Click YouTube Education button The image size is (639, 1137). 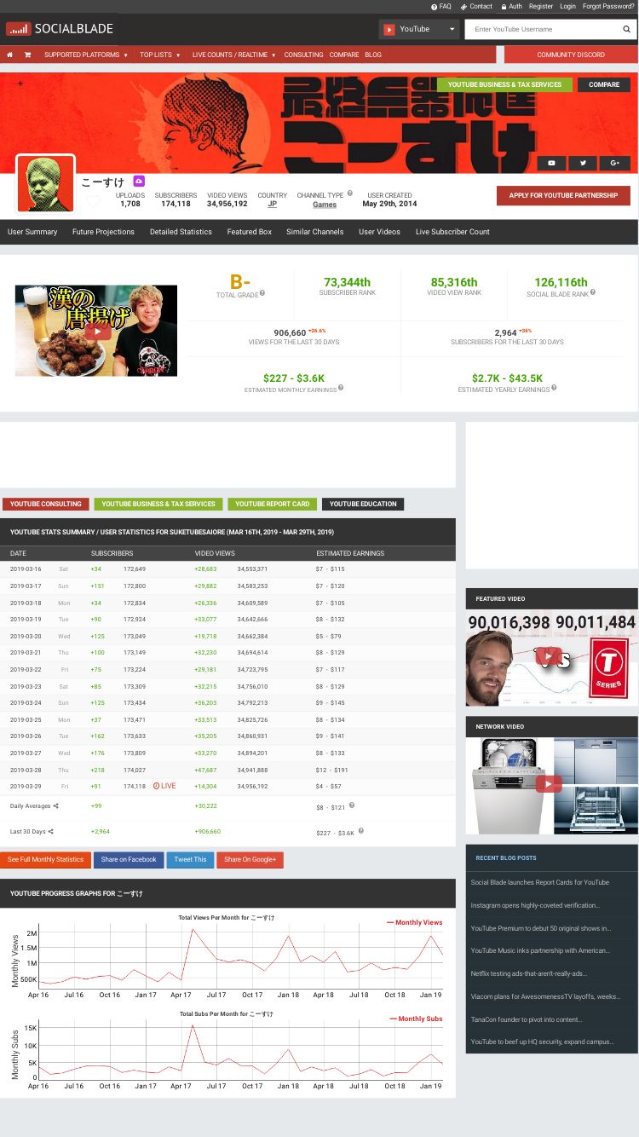pyautogui.click(x=363, y=504)
